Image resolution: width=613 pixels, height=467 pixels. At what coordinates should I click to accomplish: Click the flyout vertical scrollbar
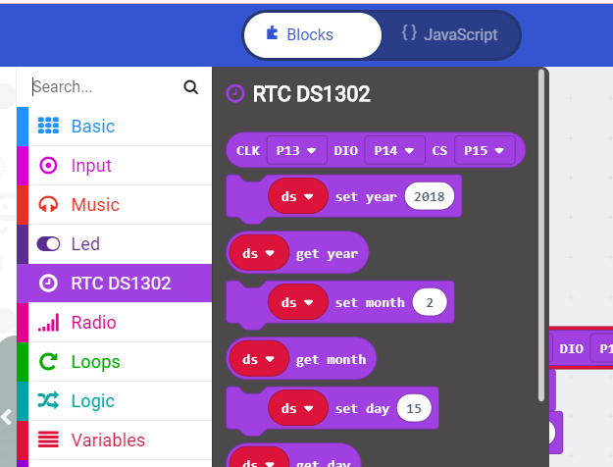click(x=541, y=234)
